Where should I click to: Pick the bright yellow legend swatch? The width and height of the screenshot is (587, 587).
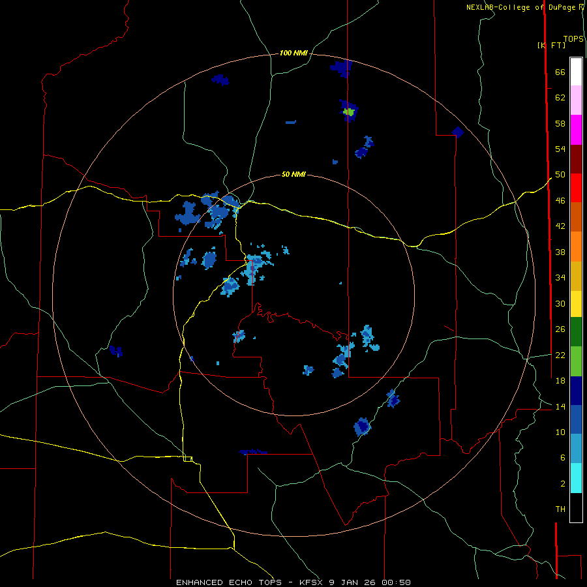[x=576, y=304]
